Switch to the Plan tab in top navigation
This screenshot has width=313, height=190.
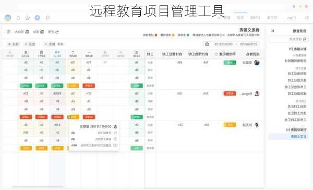292,18
